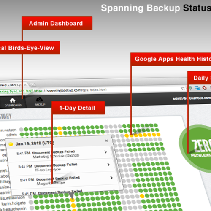
Task: Close the Spanning Backup browser tab
Action: click(25, 85)
